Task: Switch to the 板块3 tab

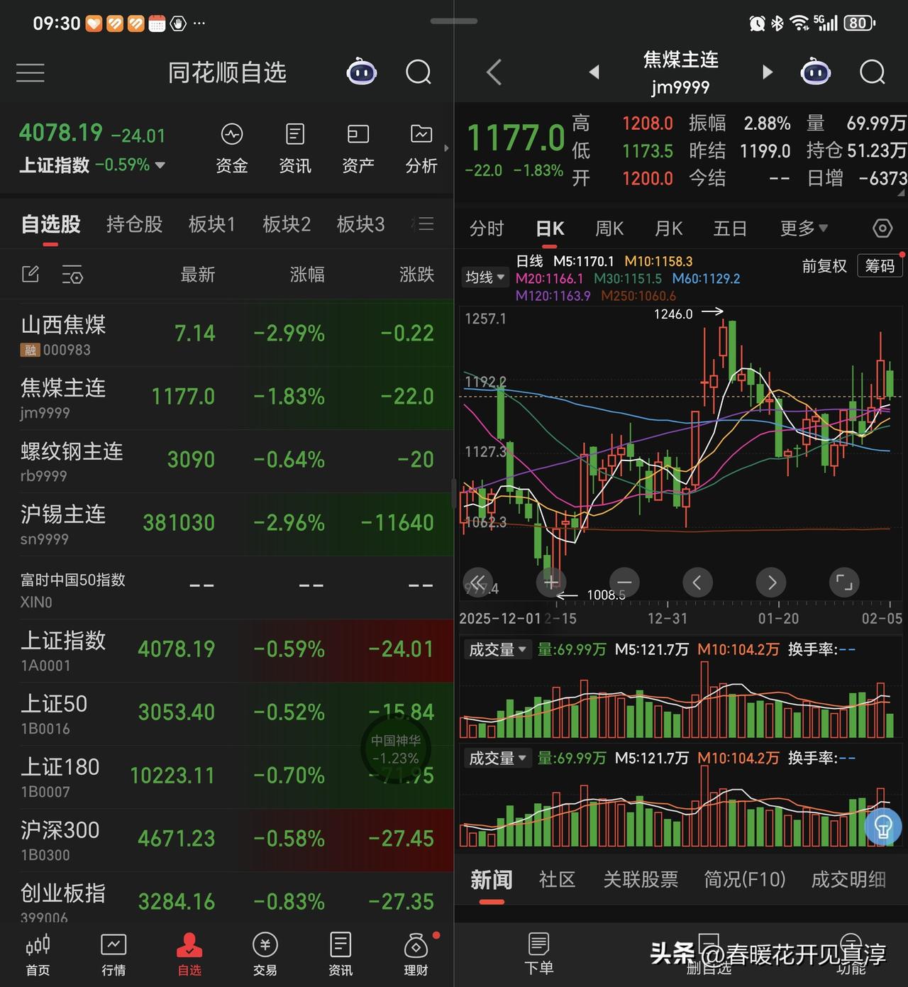Action: pyautogui.click(x=360, y=224)
